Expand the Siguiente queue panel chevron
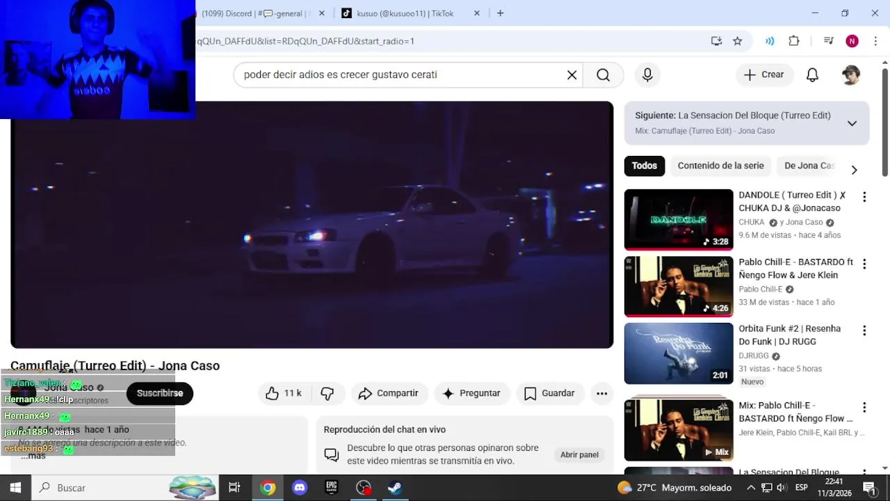This screenshot has width=890, height=501. (x=852, y=123)
